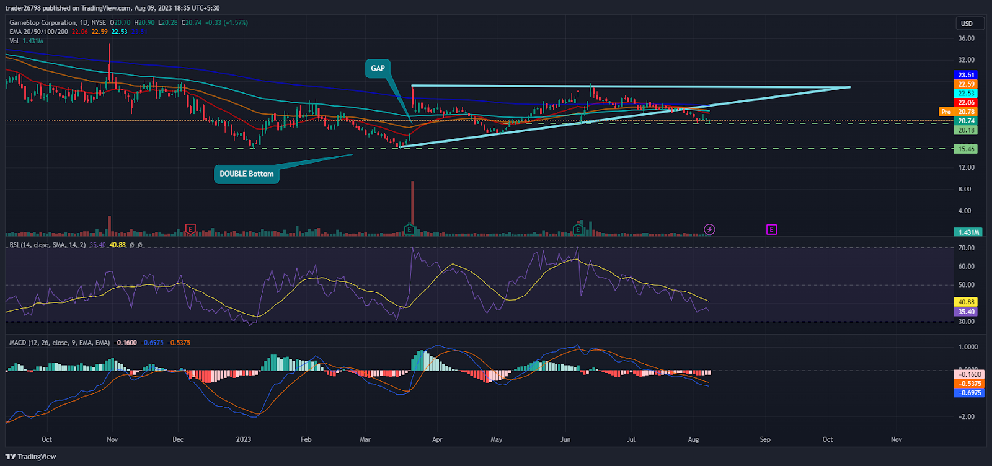The width and height of the screenshot is (992, 466).
Task: Click the -0.33 (-1.57%) change value
Action: 227,22
